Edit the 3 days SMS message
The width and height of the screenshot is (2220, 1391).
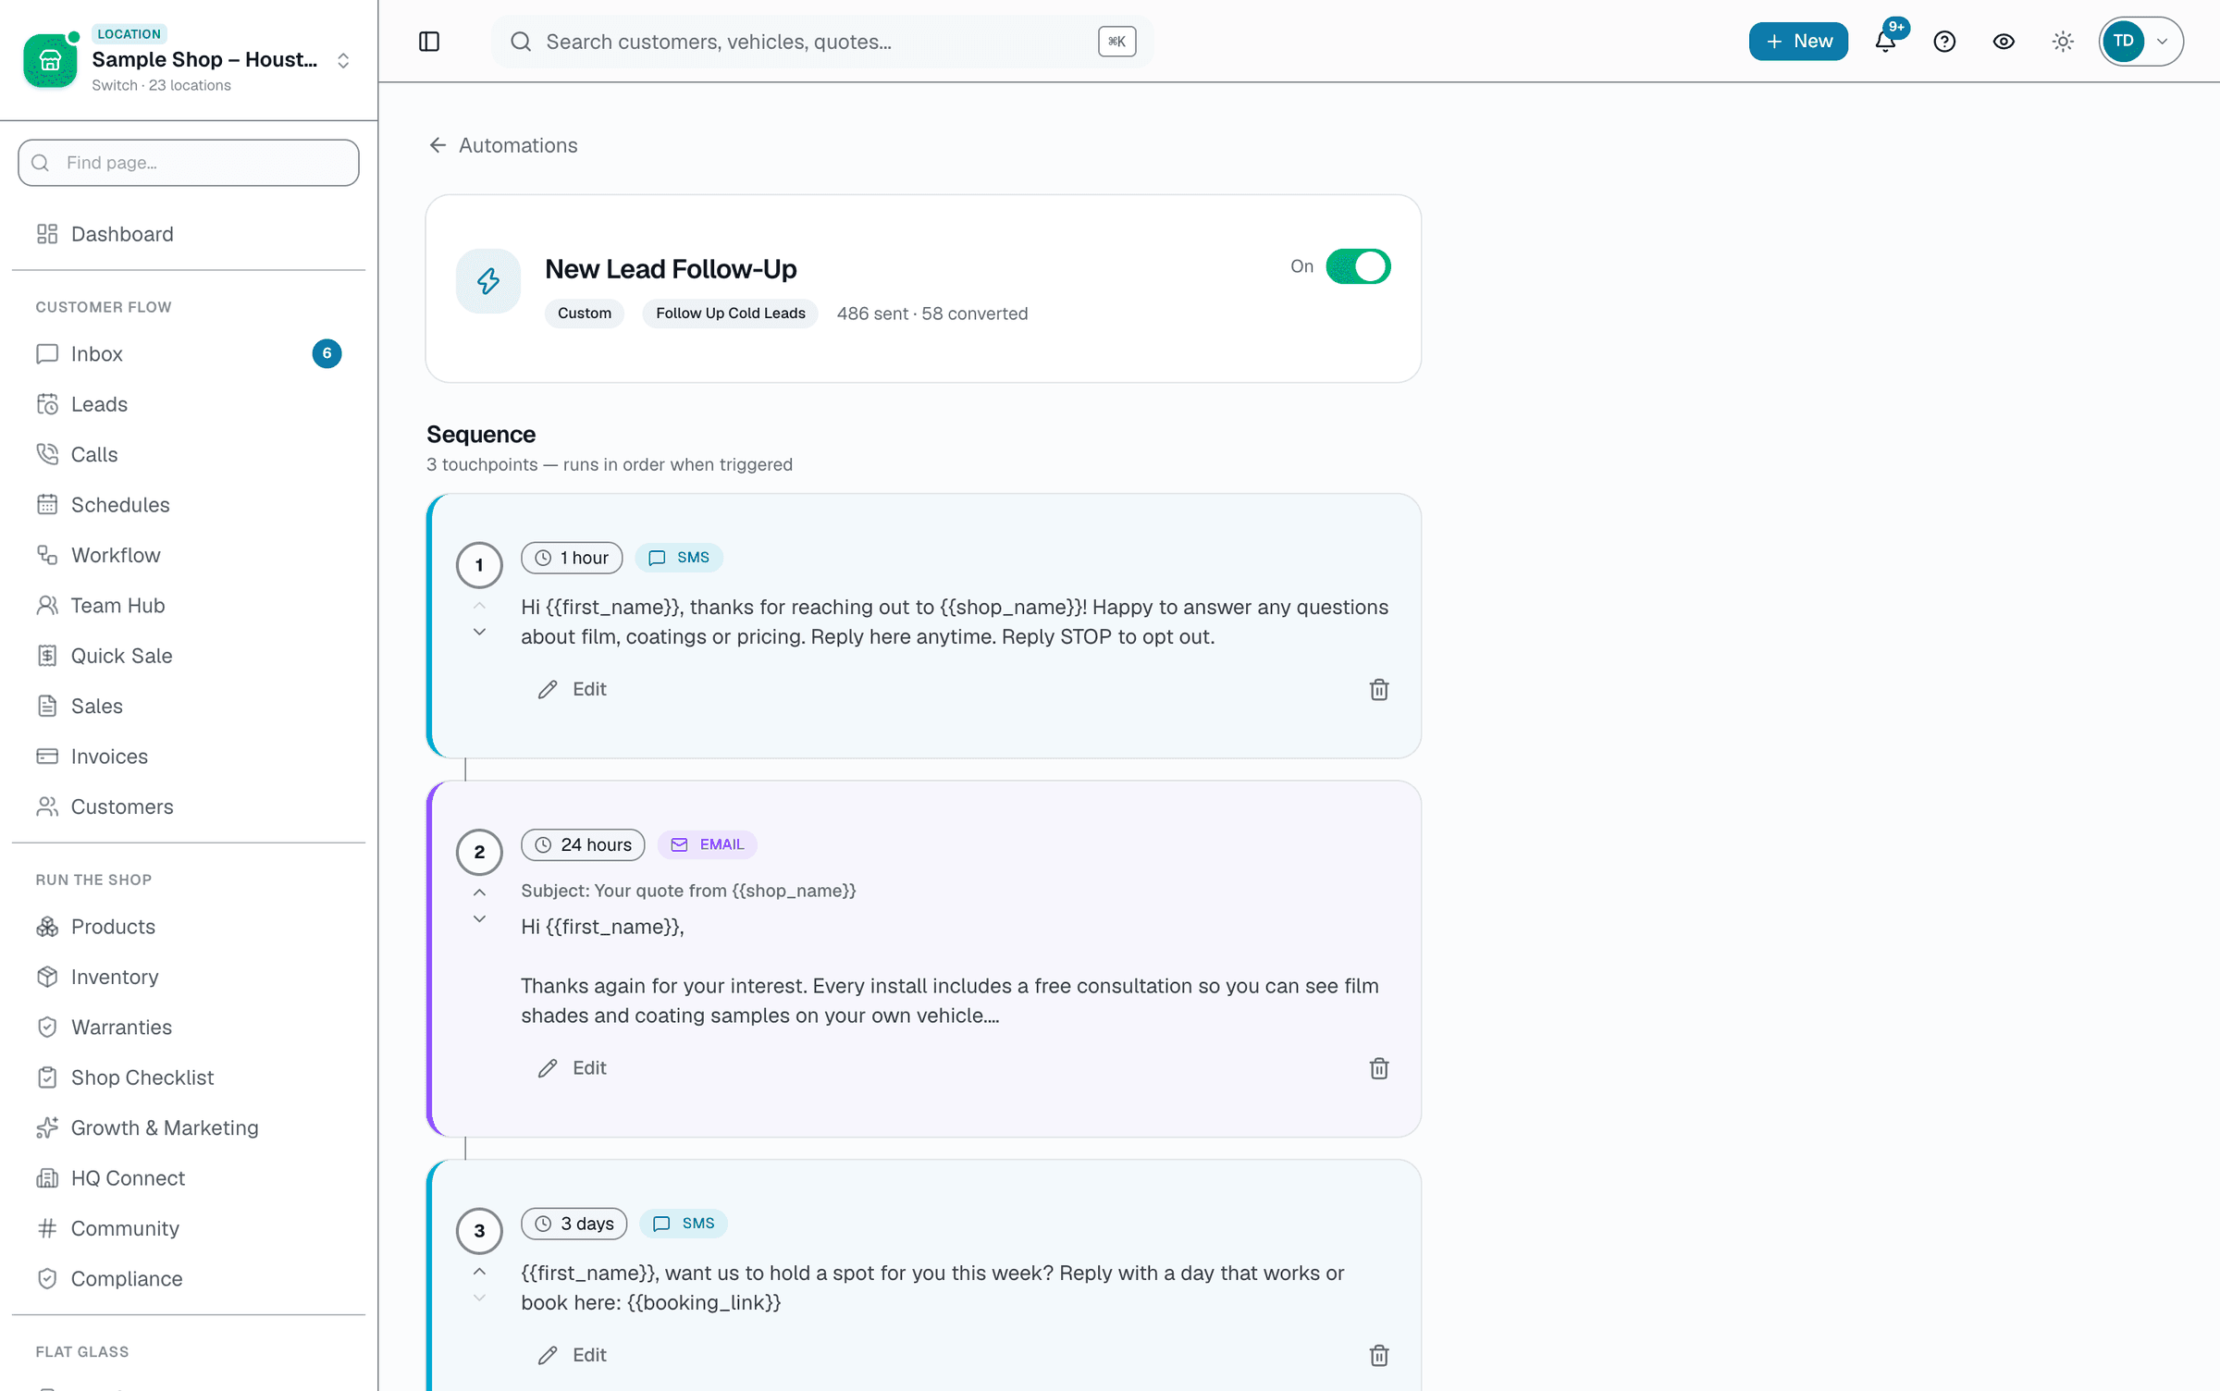[572, 1355]
